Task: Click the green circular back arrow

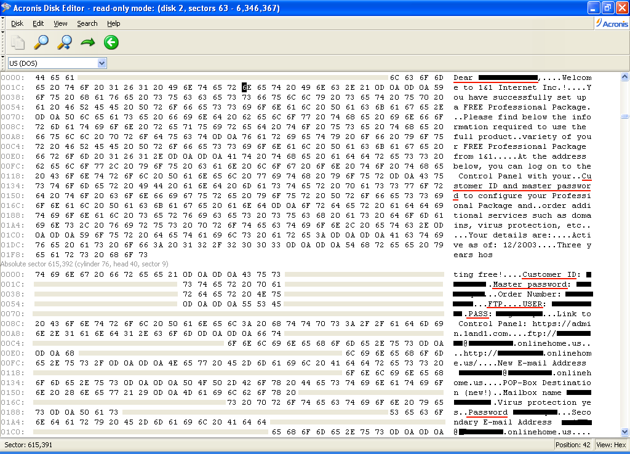Action: [x=111, y=42]
